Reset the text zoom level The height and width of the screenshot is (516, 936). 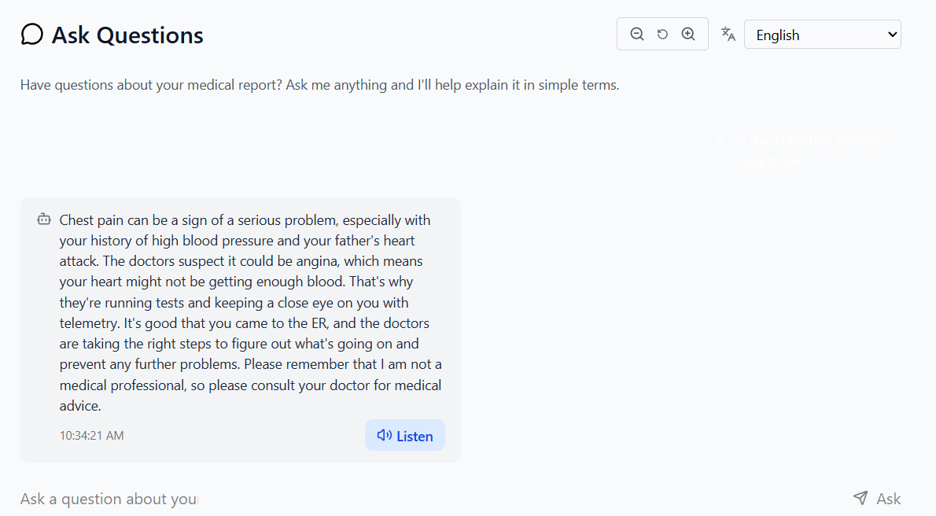662,34
